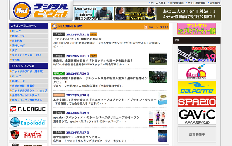Open the GAVIC www.gavic.jp banner
232x146 pixels.
[x=197, y=117]
